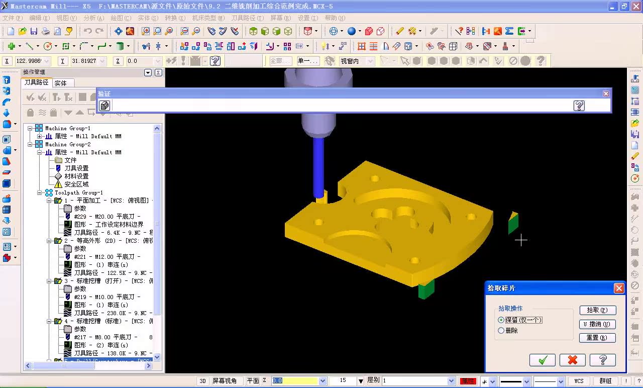643x388 pixels.
Task: Select the Keep (only one) radio option
Action: [501, 320]
